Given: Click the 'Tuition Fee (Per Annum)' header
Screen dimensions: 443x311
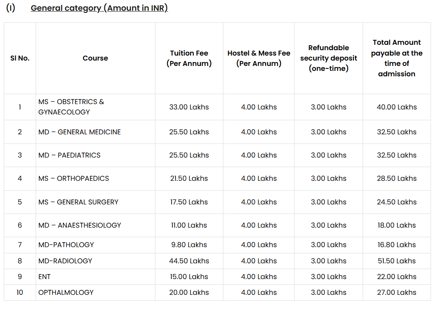Looking at the screenshot, I should tap(189, 58).
